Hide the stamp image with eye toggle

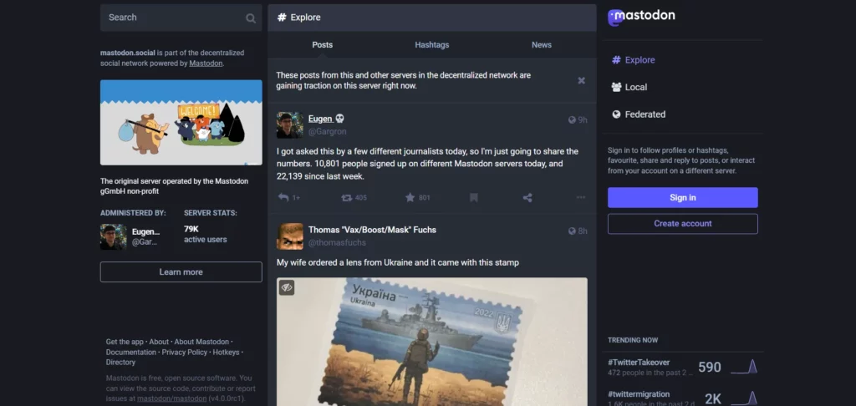tap(287, 287)
